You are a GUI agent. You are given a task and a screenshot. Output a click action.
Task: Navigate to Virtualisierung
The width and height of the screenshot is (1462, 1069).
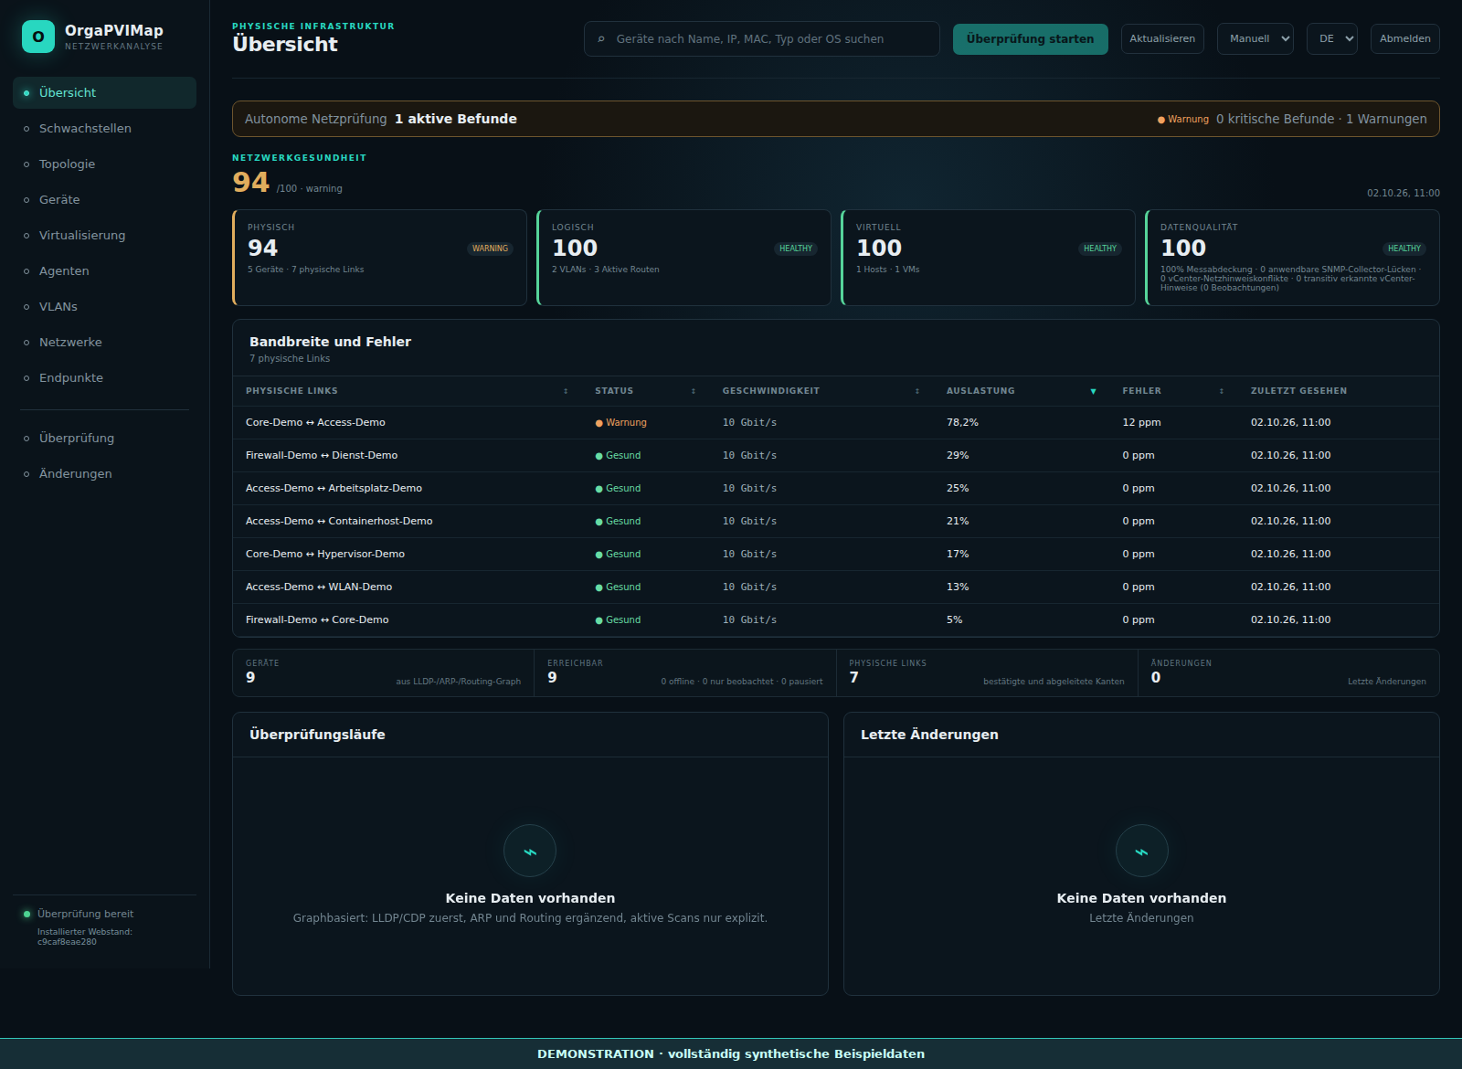[x=104, y=236]
